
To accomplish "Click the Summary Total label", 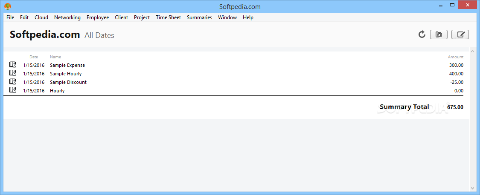I will [404, 107].
